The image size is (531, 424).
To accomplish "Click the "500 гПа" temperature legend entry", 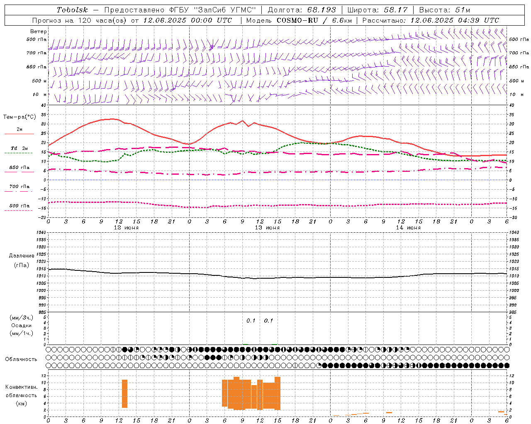I will pos(19,206).
